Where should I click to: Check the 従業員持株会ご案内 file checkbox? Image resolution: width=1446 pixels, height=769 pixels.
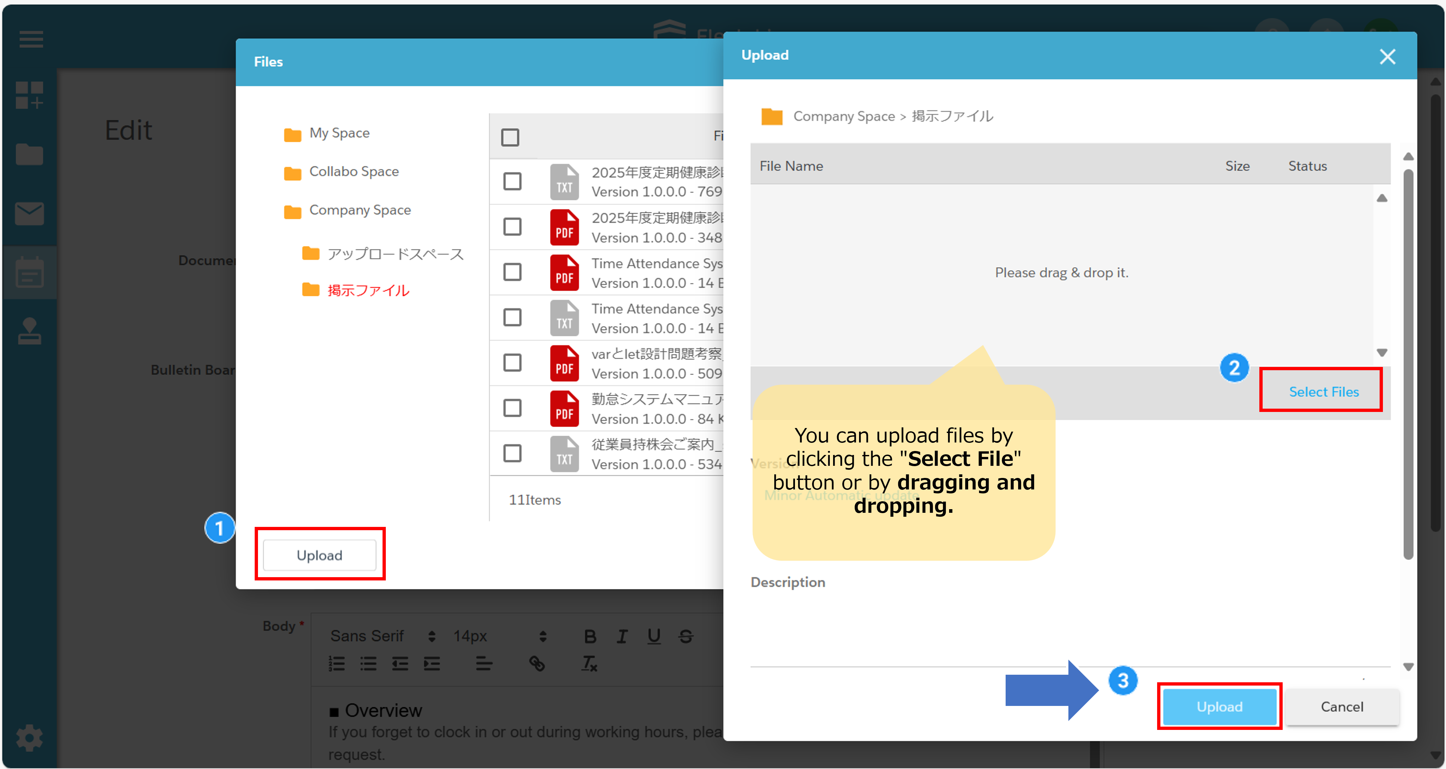pyautogui.click(x=512, y=453)
